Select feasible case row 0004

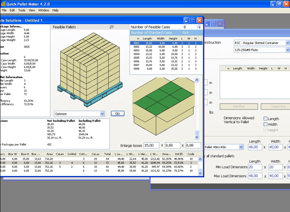click(166, 54)
